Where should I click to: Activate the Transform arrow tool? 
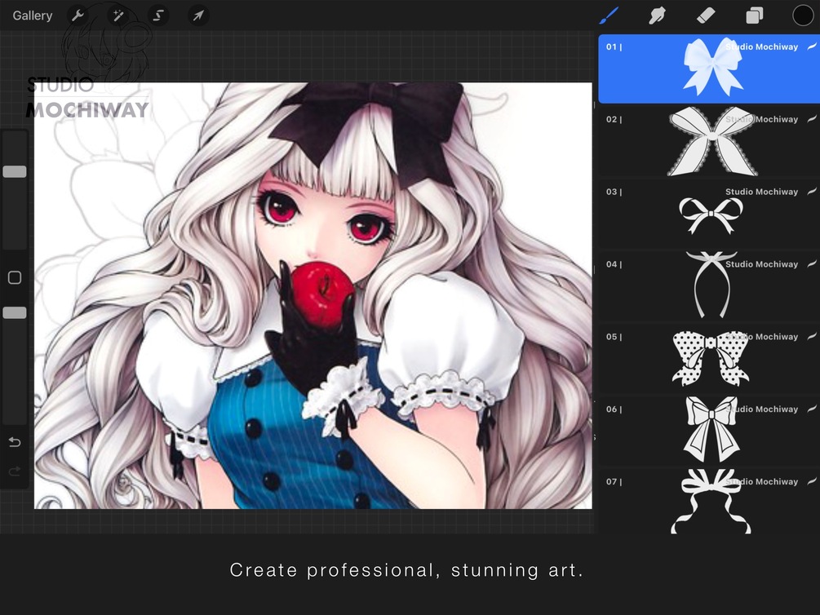click(x=198, y=15)
